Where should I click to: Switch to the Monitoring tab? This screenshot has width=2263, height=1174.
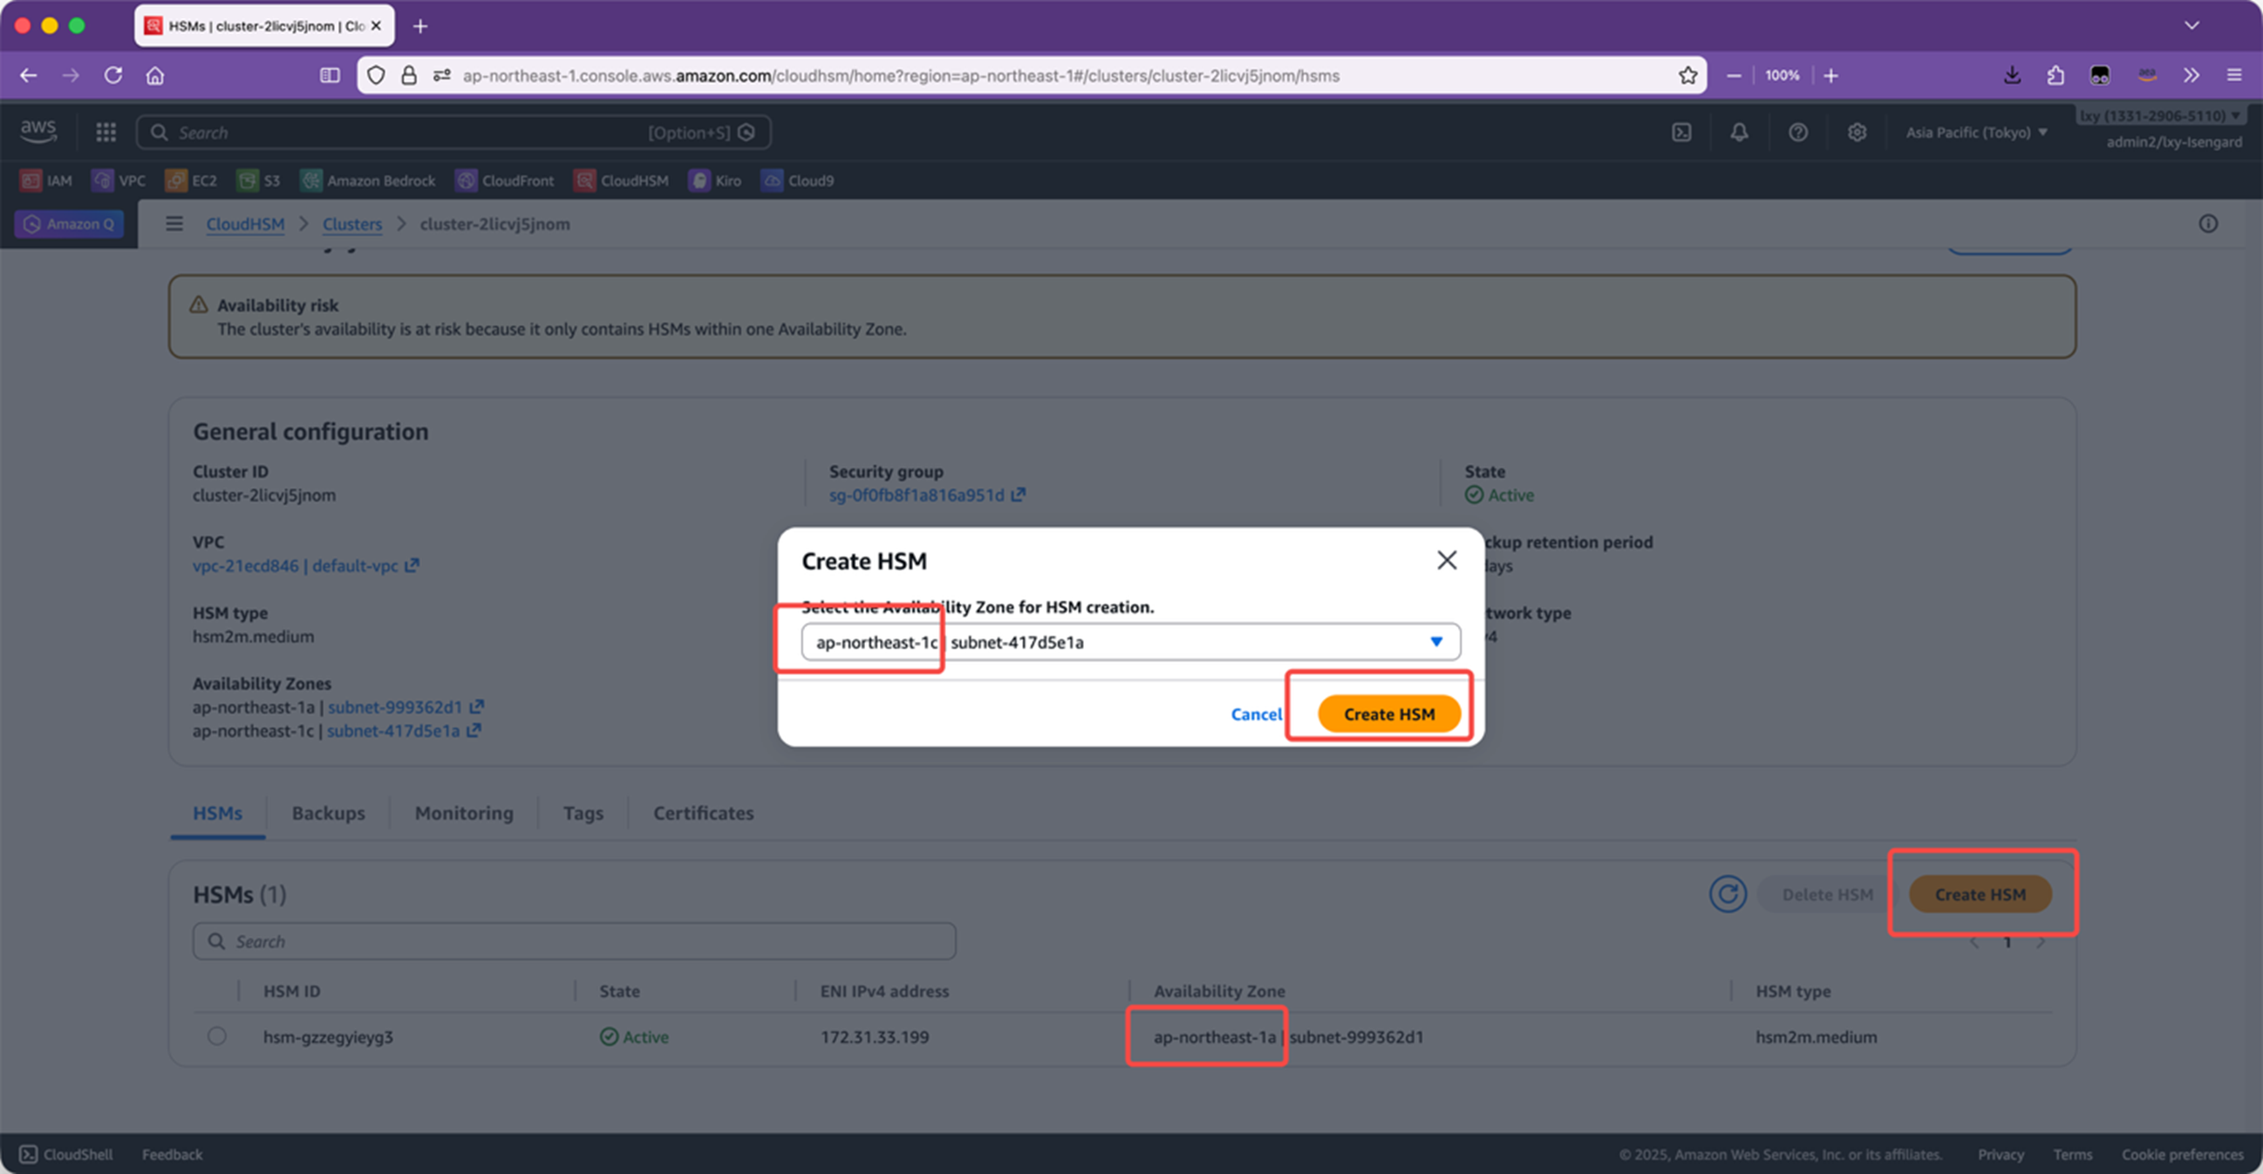click(x=464, y=813)
